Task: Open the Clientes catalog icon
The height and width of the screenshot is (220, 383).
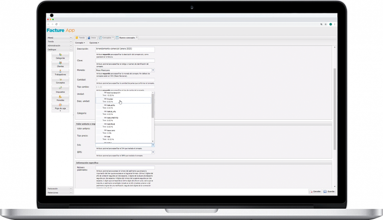Action: pyautogui.click(x=60, y=64)
